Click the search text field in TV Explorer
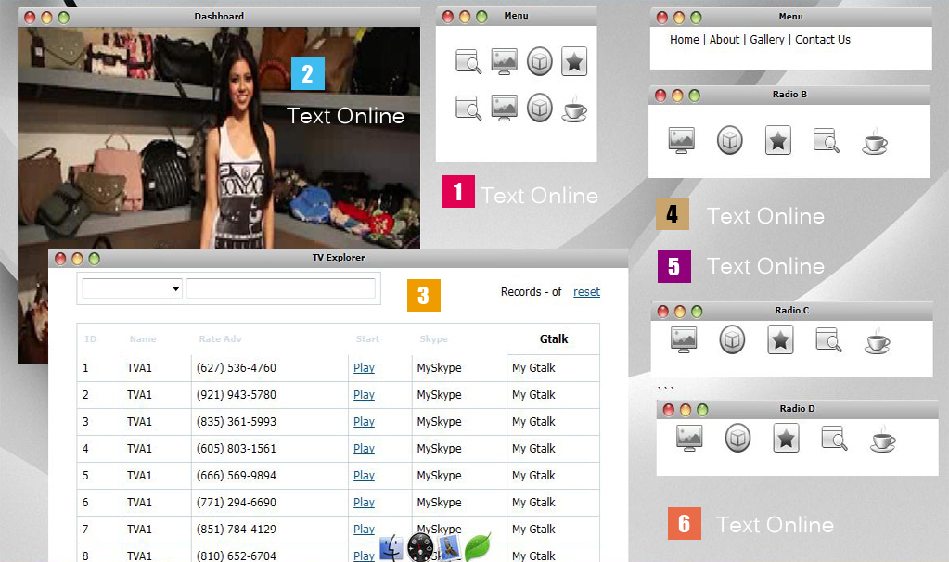This screenshot has height=562, width=949. pyautogui.click(x=281, y=288)
